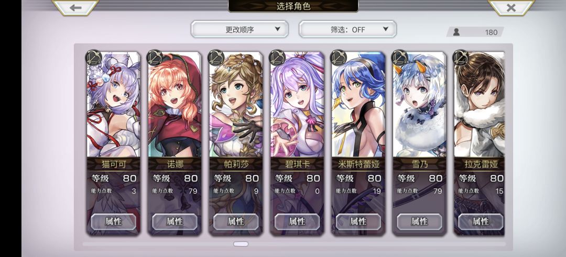Click the arrow on 筛选 dropdown
The height and width of the screenshot is (257, 566).
tap(385, 29)
